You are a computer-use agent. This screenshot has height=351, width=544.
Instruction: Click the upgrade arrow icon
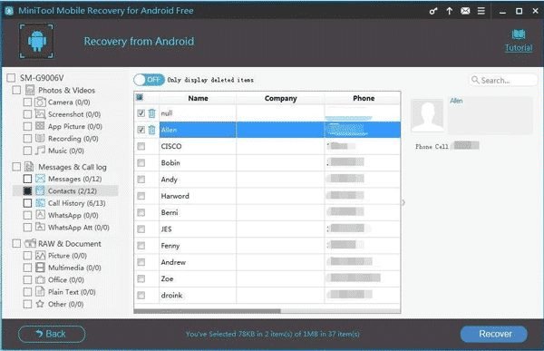(x=450, y=11)
